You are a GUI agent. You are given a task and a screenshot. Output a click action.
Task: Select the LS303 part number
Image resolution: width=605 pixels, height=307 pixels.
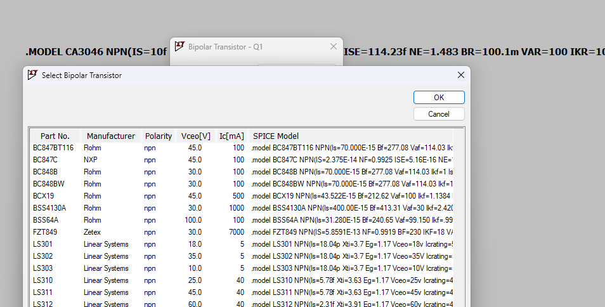42,268
